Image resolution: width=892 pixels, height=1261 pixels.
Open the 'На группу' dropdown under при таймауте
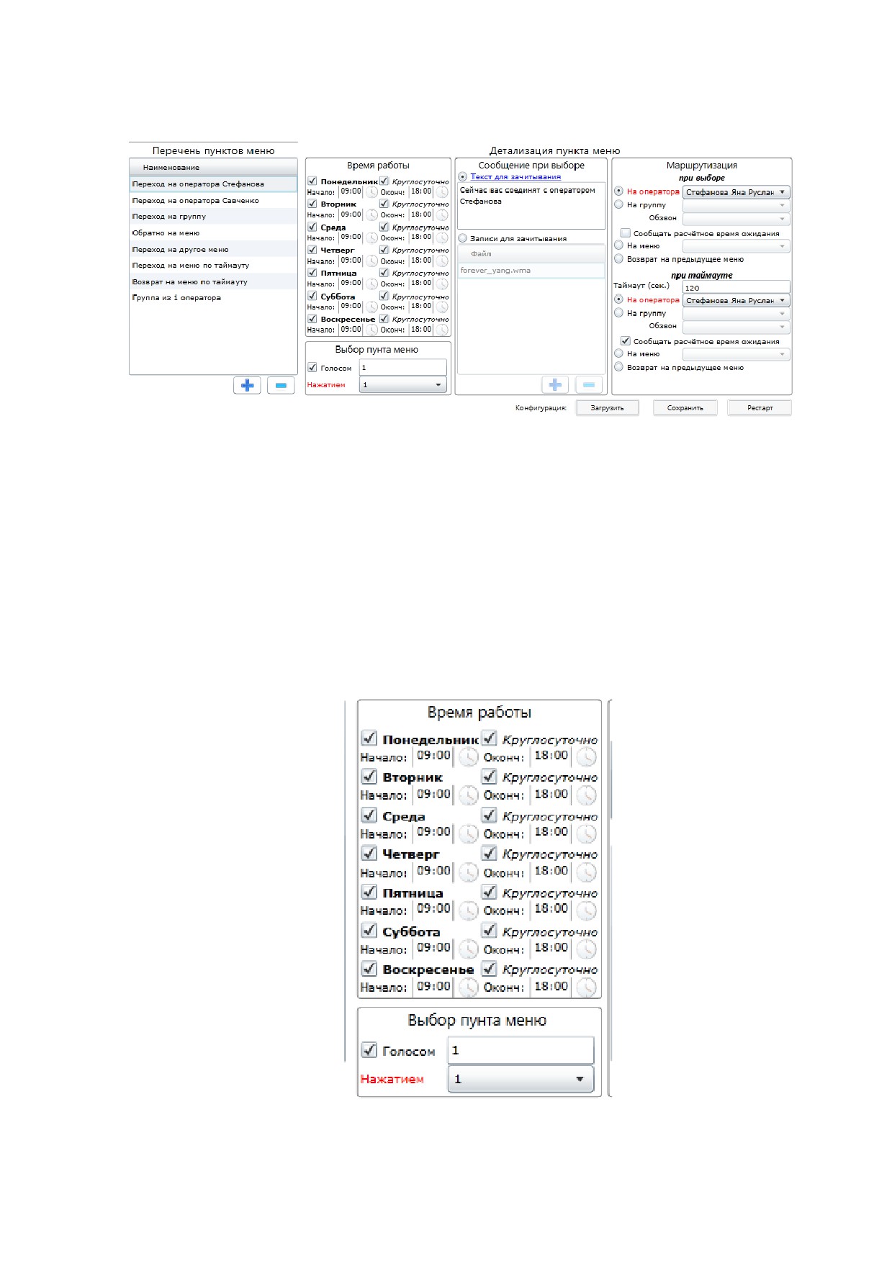[x=736, y=314]
